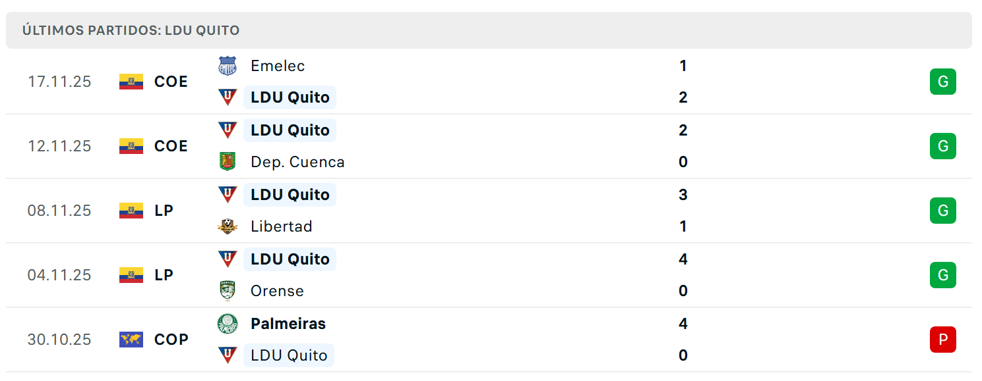Click the Últimos Partidos: LDU Quito header

131,30
